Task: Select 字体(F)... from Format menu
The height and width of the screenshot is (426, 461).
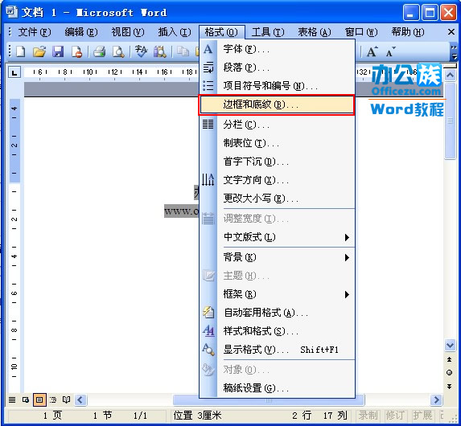Action: click(277, 49)
